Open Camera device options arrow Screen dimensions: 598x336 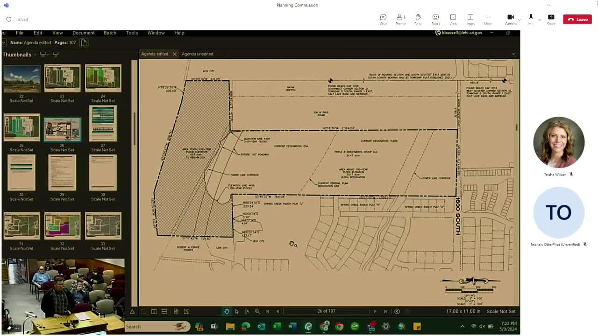click(x=520, y=20)
